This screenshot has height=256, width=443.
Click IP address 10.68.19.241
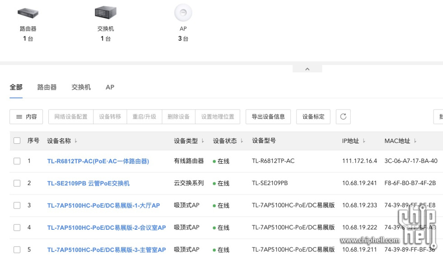point(360,183)
